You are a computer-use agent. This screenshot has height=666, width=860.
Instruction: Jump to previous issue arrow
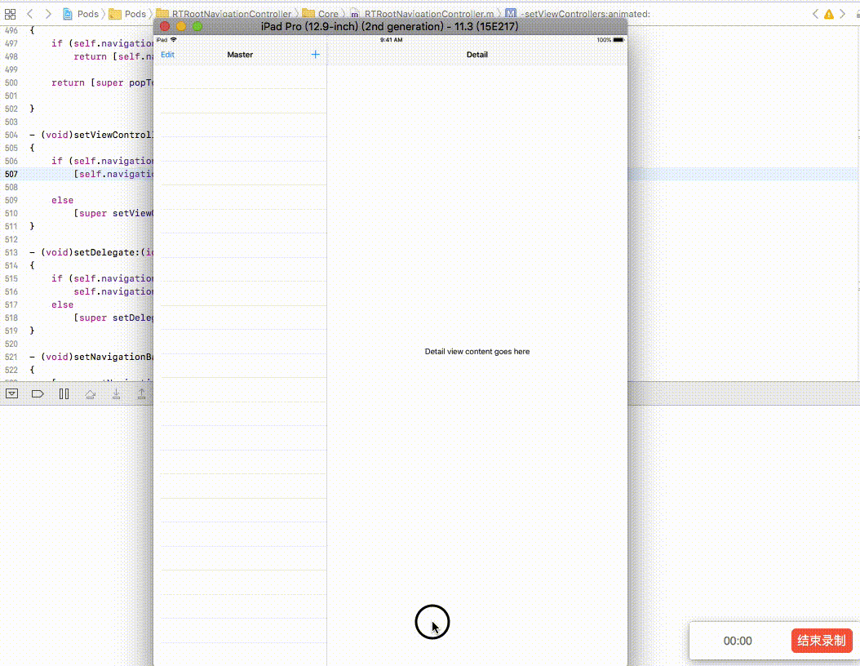point(815,14)
